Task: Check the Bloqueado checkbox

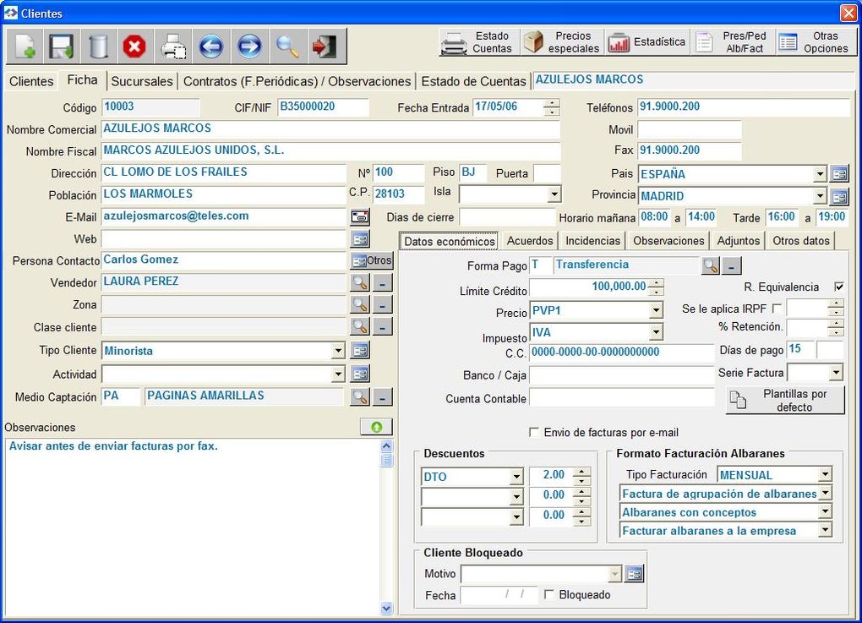Action: 548,594
